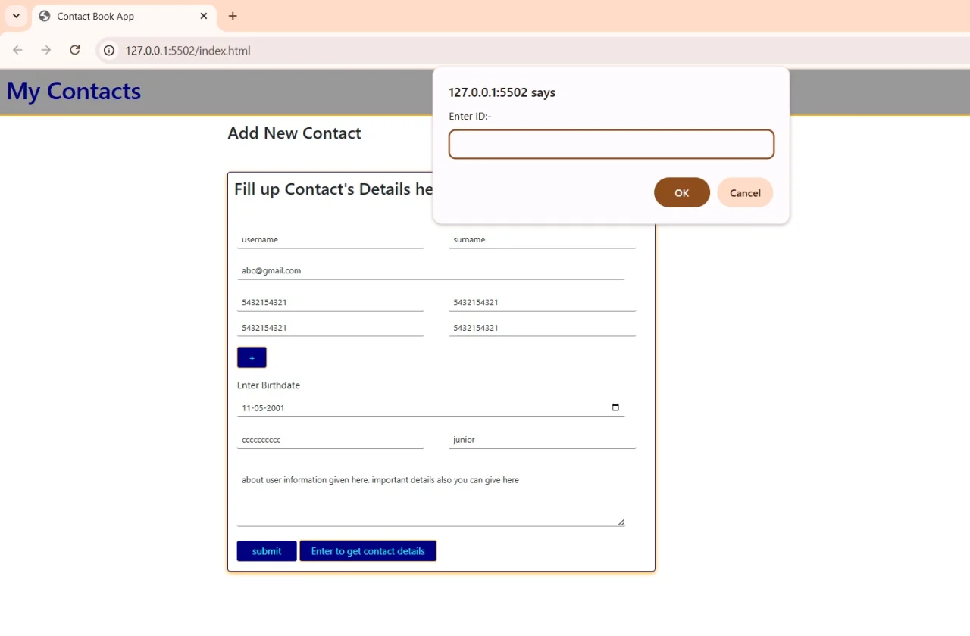
Task: Click the textarea resize handle
Action: point(621,522)
